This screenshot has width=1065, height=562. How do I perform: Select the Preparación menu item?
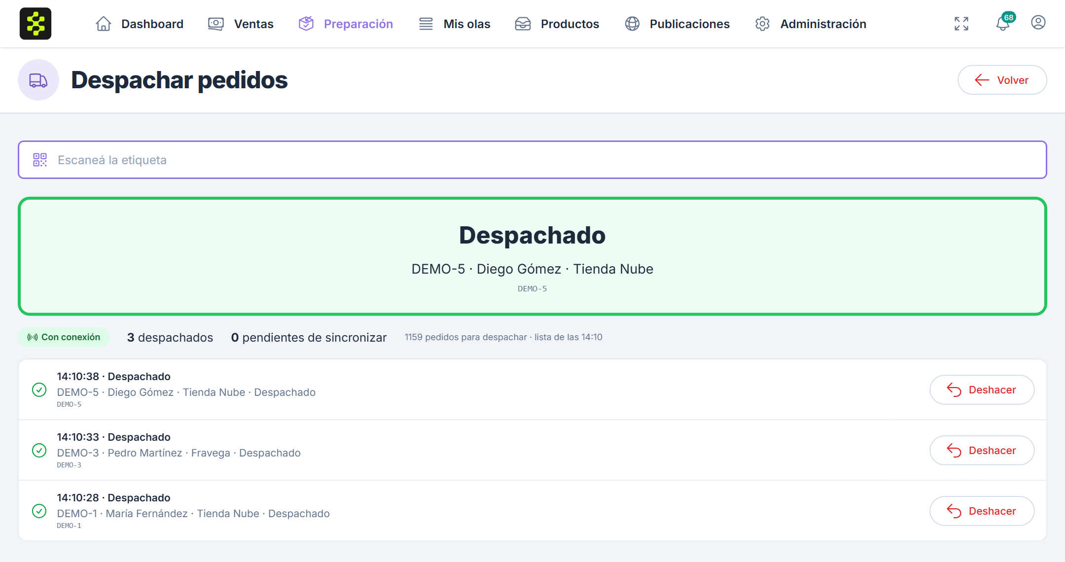tap(346, 24)
